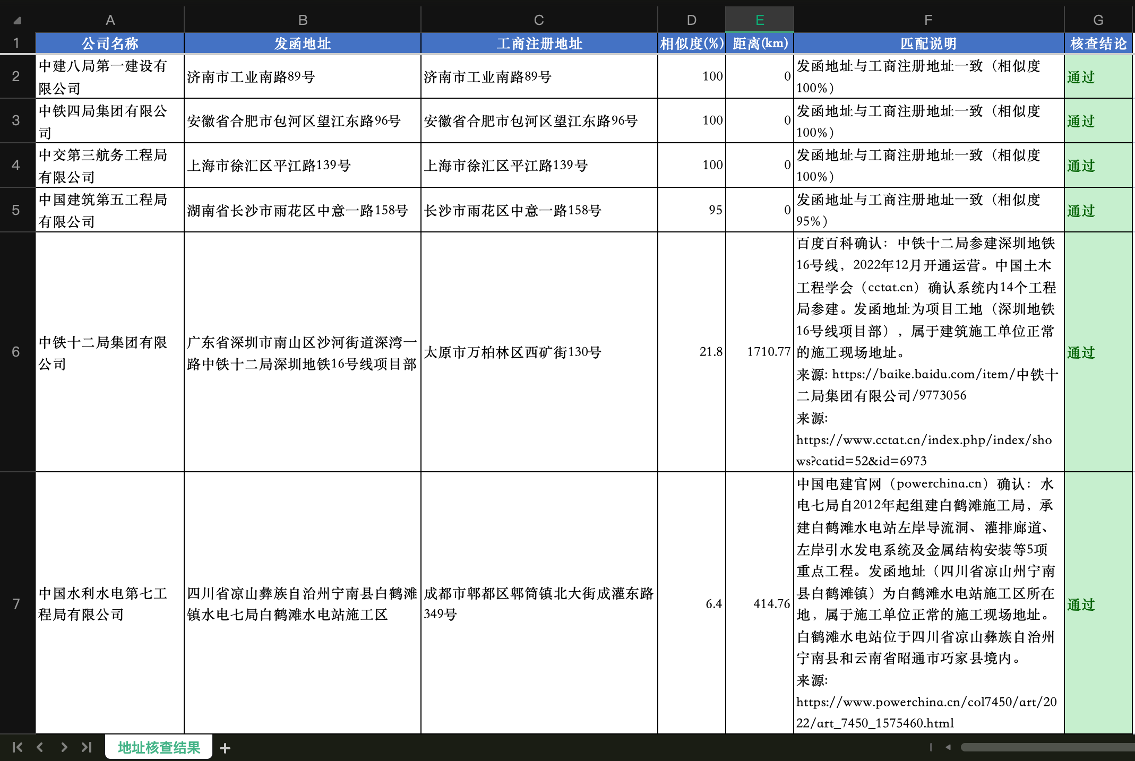Select similarity cell 21.8
Viewport: 1135px width, 761px height.
692,352
